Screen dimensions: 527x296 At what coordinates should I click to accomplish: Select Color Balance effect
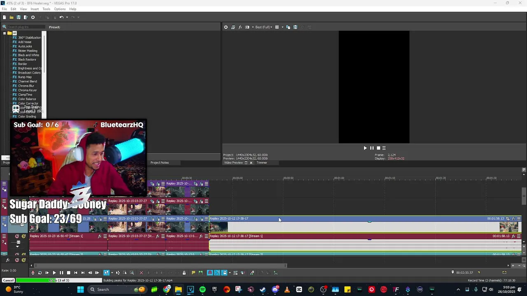27,99
